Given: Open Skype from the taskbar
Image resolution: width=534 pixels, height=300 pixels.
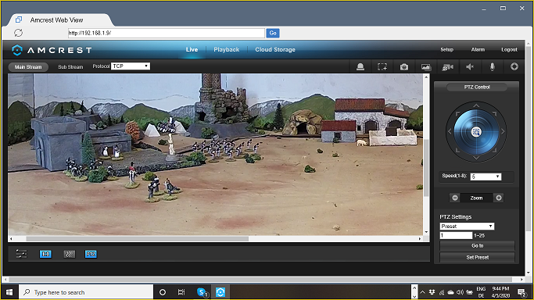Looking at the screenshot, I should coord(202,292).
